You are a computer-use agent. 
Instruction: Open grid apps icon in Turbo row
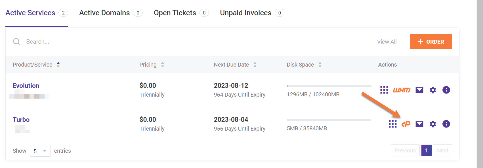coord(392,124)
